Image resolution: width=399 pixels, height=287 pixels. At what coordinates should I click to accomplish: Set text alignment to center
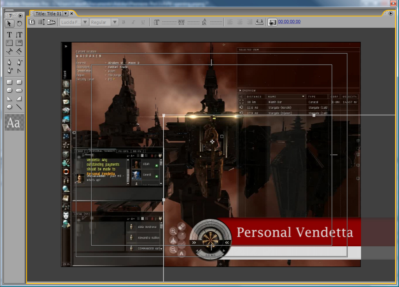(240, 22)
